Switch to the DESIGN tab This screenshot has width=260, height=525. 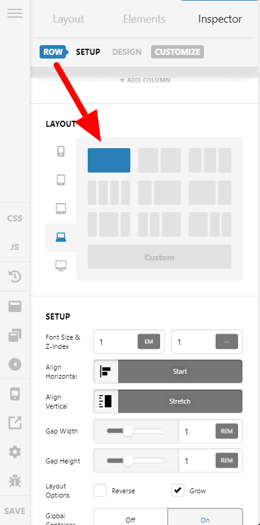click(127, 52)
